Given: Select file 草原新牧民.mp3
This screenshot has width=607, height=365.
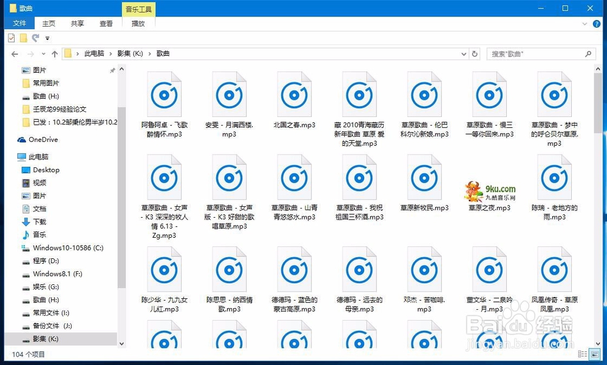Looking at the screenshot, I should click(424, 183).
